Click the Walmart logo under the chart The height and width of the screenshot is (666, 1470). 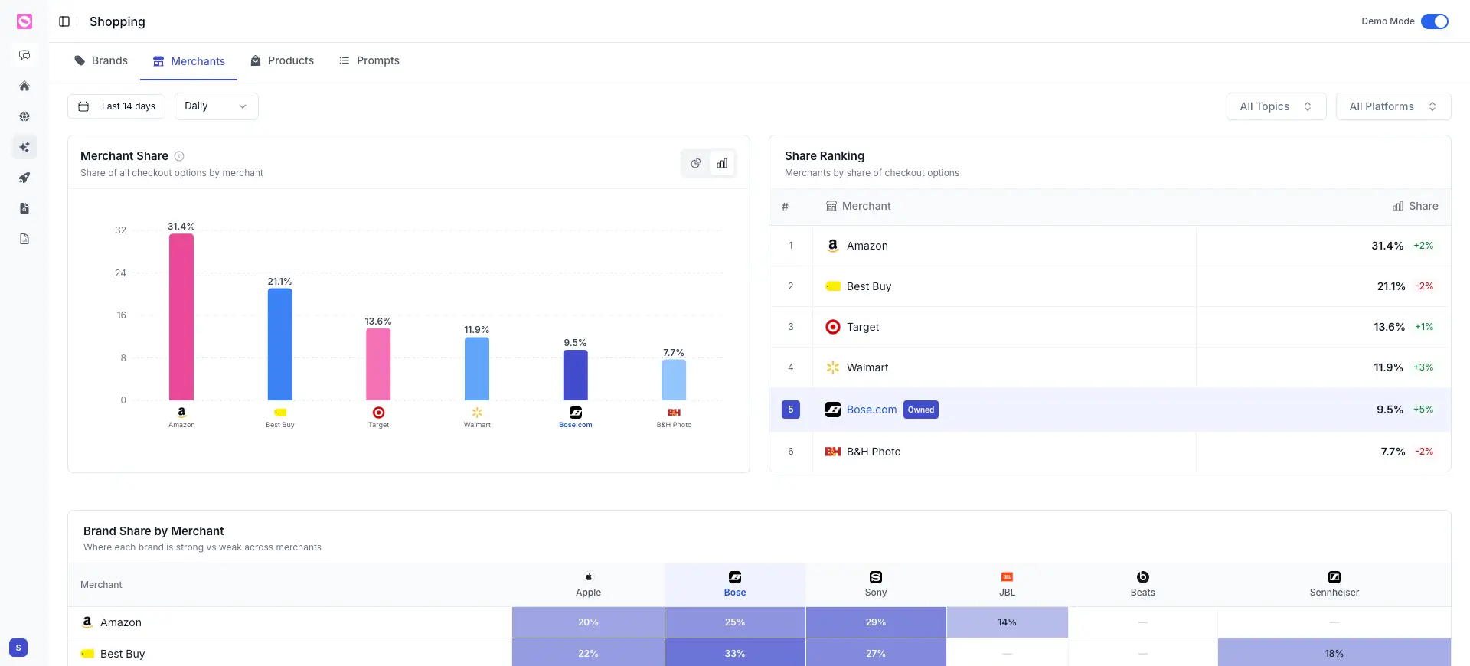477,413
